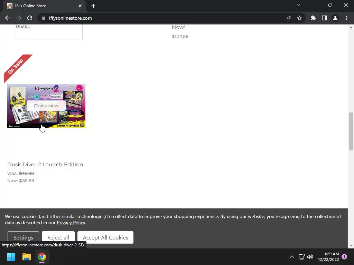Image resolution: width=354 pixels, height=265 pixels.
Task: Select IFI's Online Store tab
Action: (x=44, y=6)
